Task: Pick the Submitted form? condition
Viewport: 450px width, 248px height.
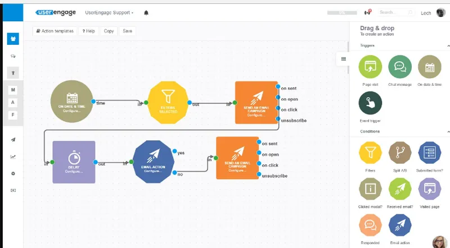Action: (x=430, y=153)
